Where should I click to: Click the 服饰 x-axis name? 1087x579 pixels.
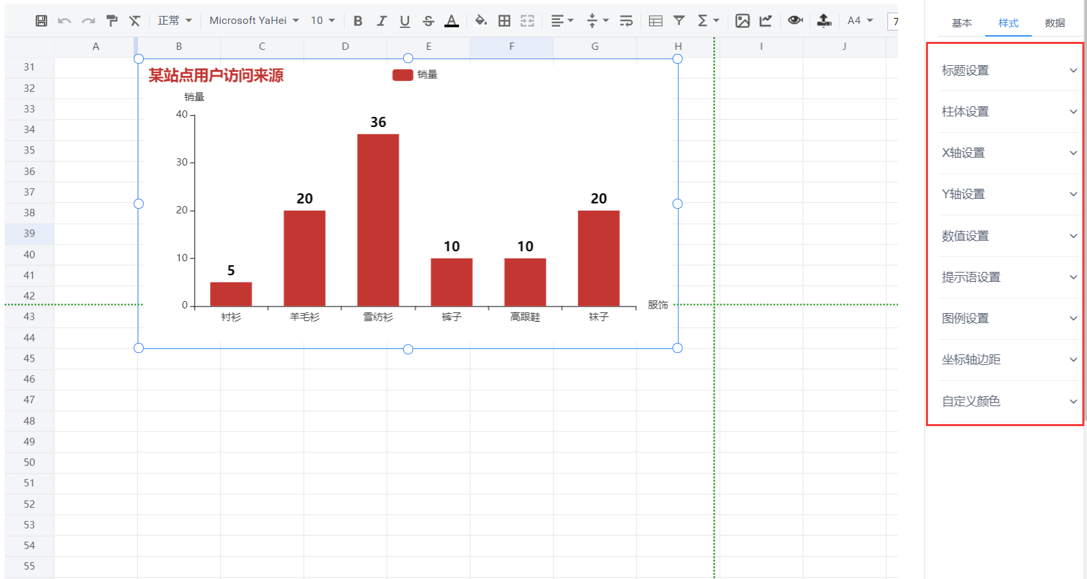click(x=658, y=305)
